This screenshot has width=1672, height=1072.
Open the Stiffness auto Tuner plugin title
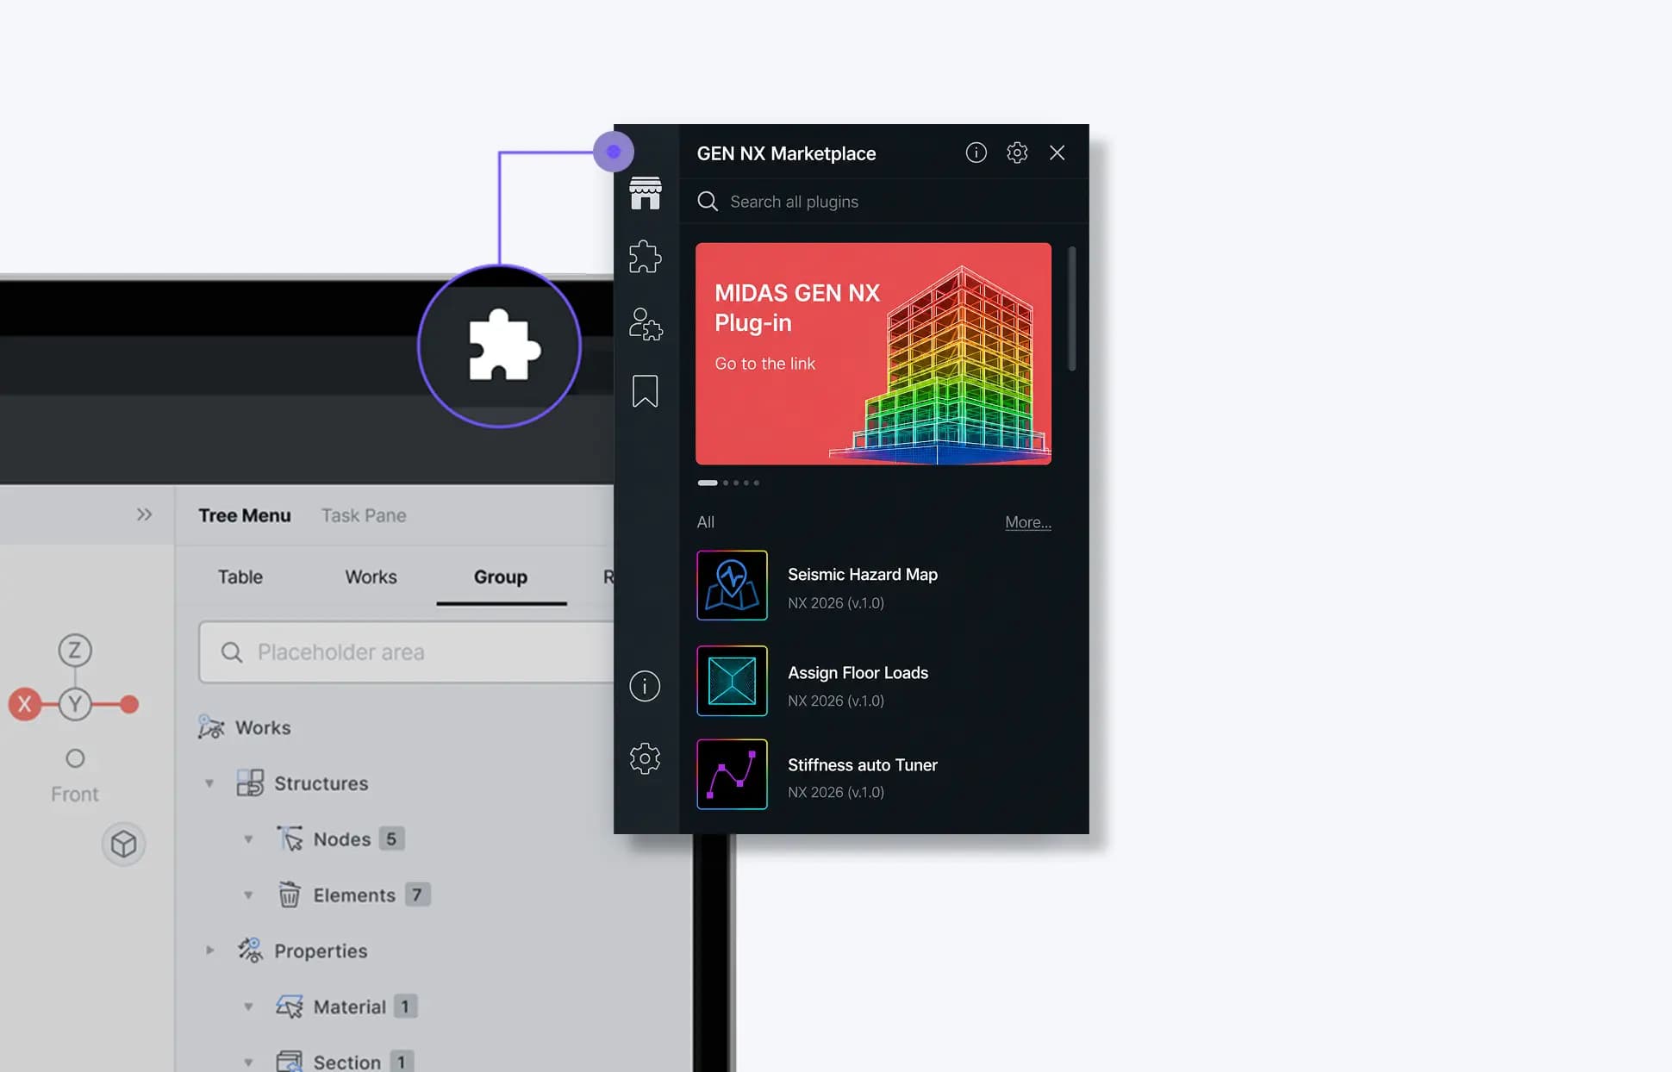(863, 765)
